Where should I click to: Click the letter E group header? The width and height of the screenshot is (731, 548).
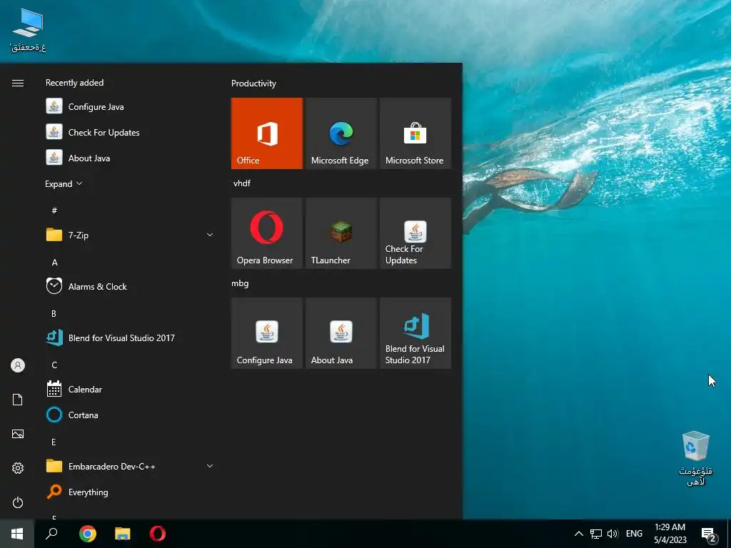(x=54, y=442)
